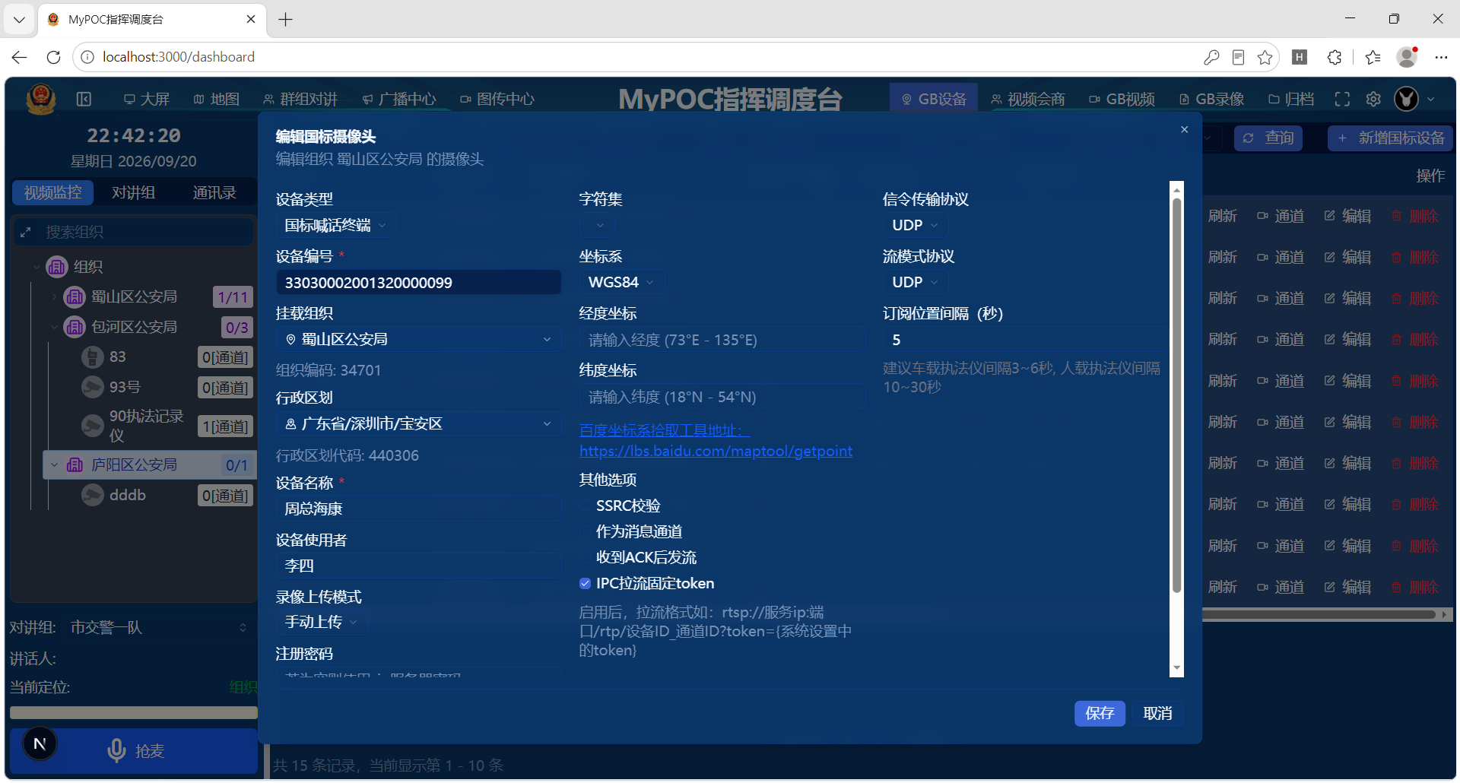Image resolution: width=1460 pixels, height=783 pixels.
Task: Reload the page with the browser refresh icon
Action: point(53,57)
